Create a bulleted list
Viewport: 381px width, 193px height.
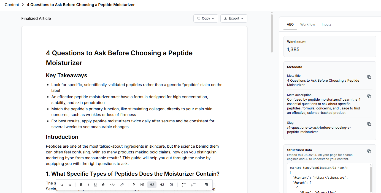pos(184,185)
